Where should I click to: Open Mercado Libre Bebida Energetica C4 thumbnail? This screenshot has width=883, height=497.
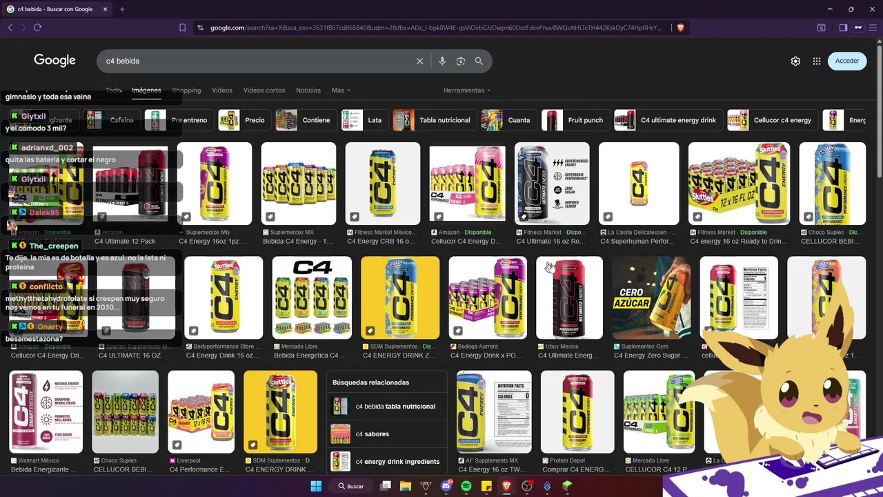pos(312,298)
